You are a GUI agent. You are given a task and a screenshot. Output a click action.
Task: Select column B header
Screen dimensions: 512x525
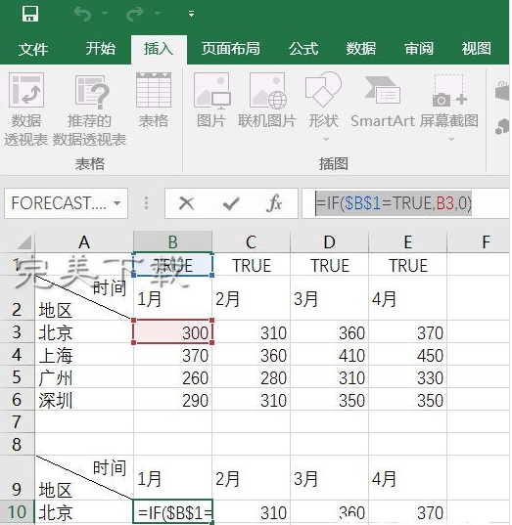(x=172, y=242)
